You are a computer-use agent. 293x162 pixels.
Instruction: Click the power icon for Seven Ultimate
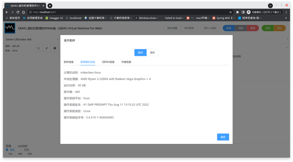(x=38, y=48)
